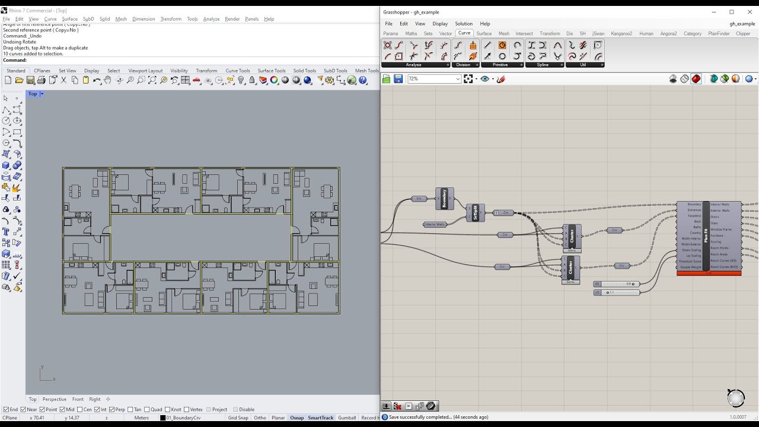Click the Save icon in Rhino Standard toolbar
This screenshot has width=759, height=427.
30,80
